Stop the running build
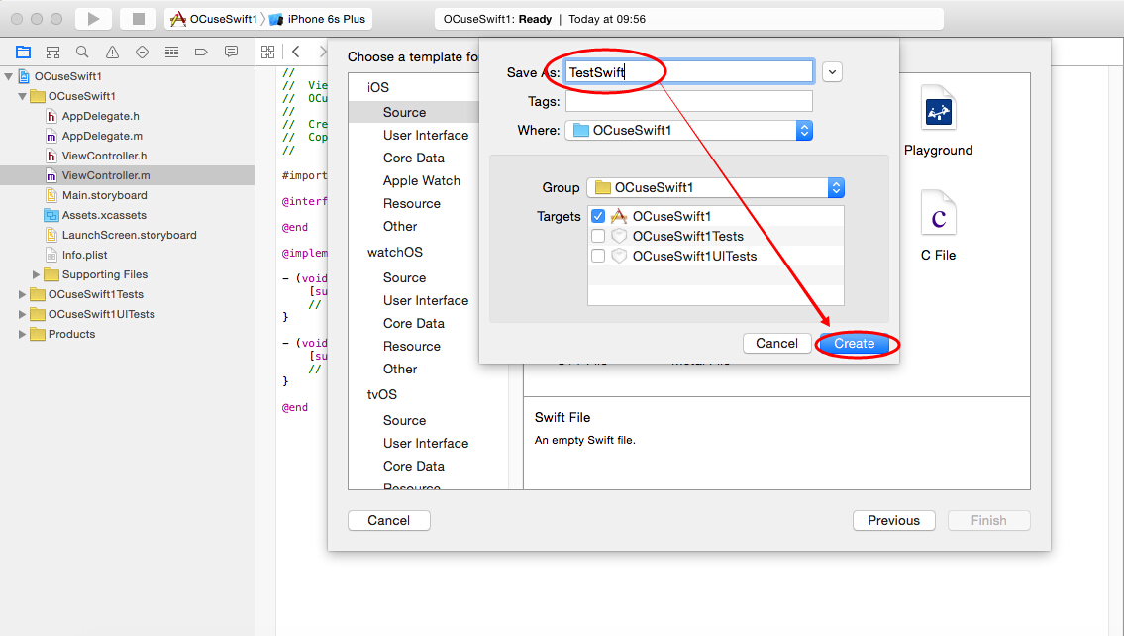1124x636 pixels. pos(139,19)
